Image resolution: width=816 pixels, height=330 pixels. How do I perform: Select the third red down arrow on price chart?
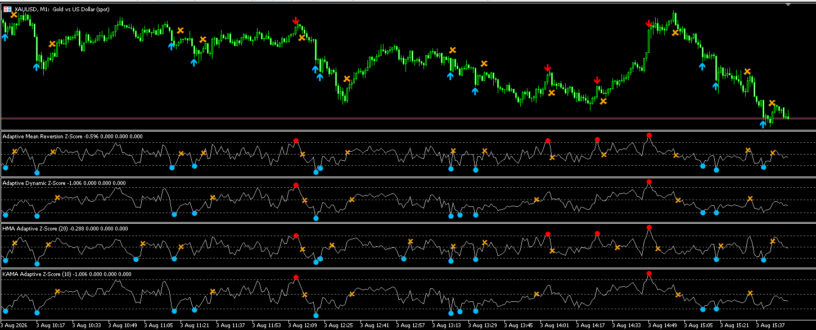tap(597, 80)
